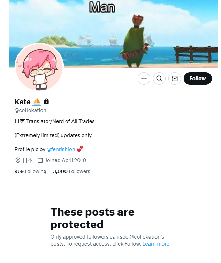Image resolution: width=221 pixels, height=263 pixels.
Task: Click the padlock protected-account icon
Action: click(x=46, y=102)
